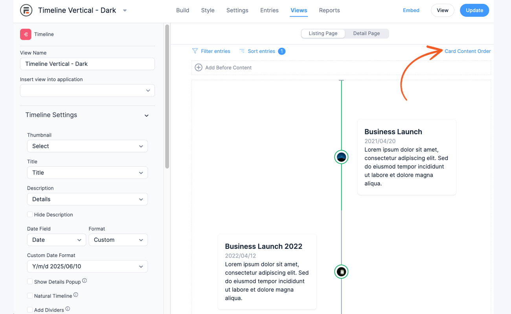Enable Show Details Popup
Viewport: 511px width, 314px height.
tap(30, 281)
